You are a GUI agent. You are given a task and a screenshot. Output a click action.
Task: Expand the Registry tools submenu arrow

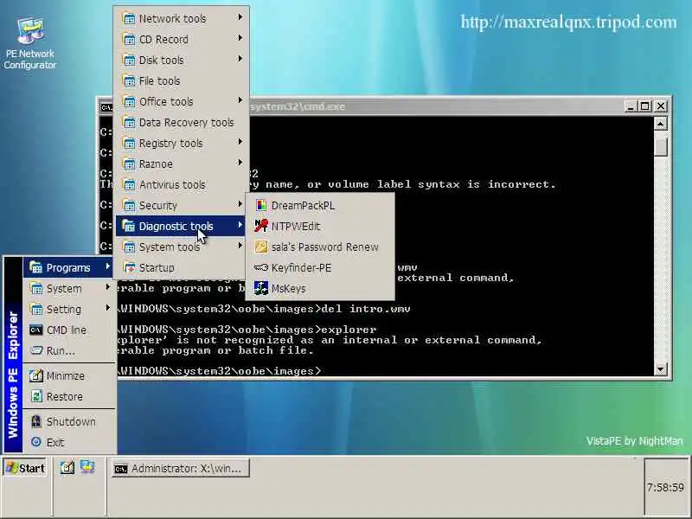pos(240,142)
